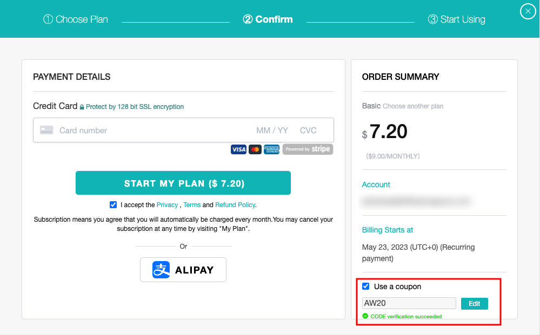
Task: Click Choose another plan
Action: point(413,106)
